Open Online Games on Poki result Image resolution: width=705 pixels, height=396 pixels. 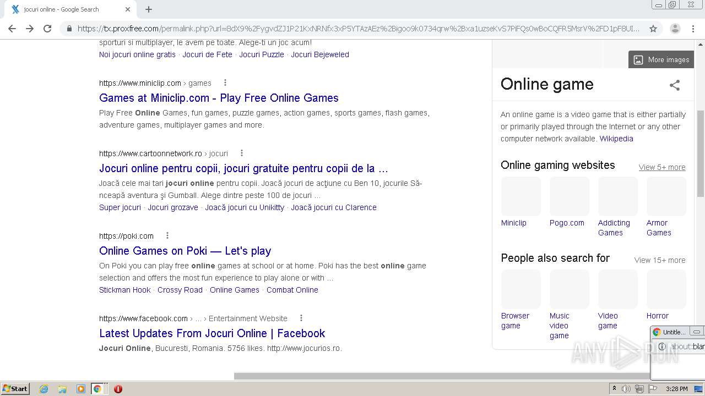[x=185, y=251]
